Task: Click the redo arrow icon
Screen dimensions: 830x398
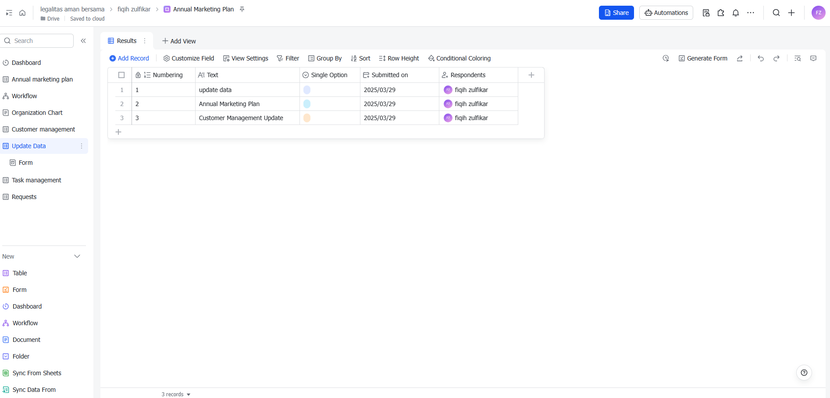Action: pyautogui.click(x=777, y=58)
